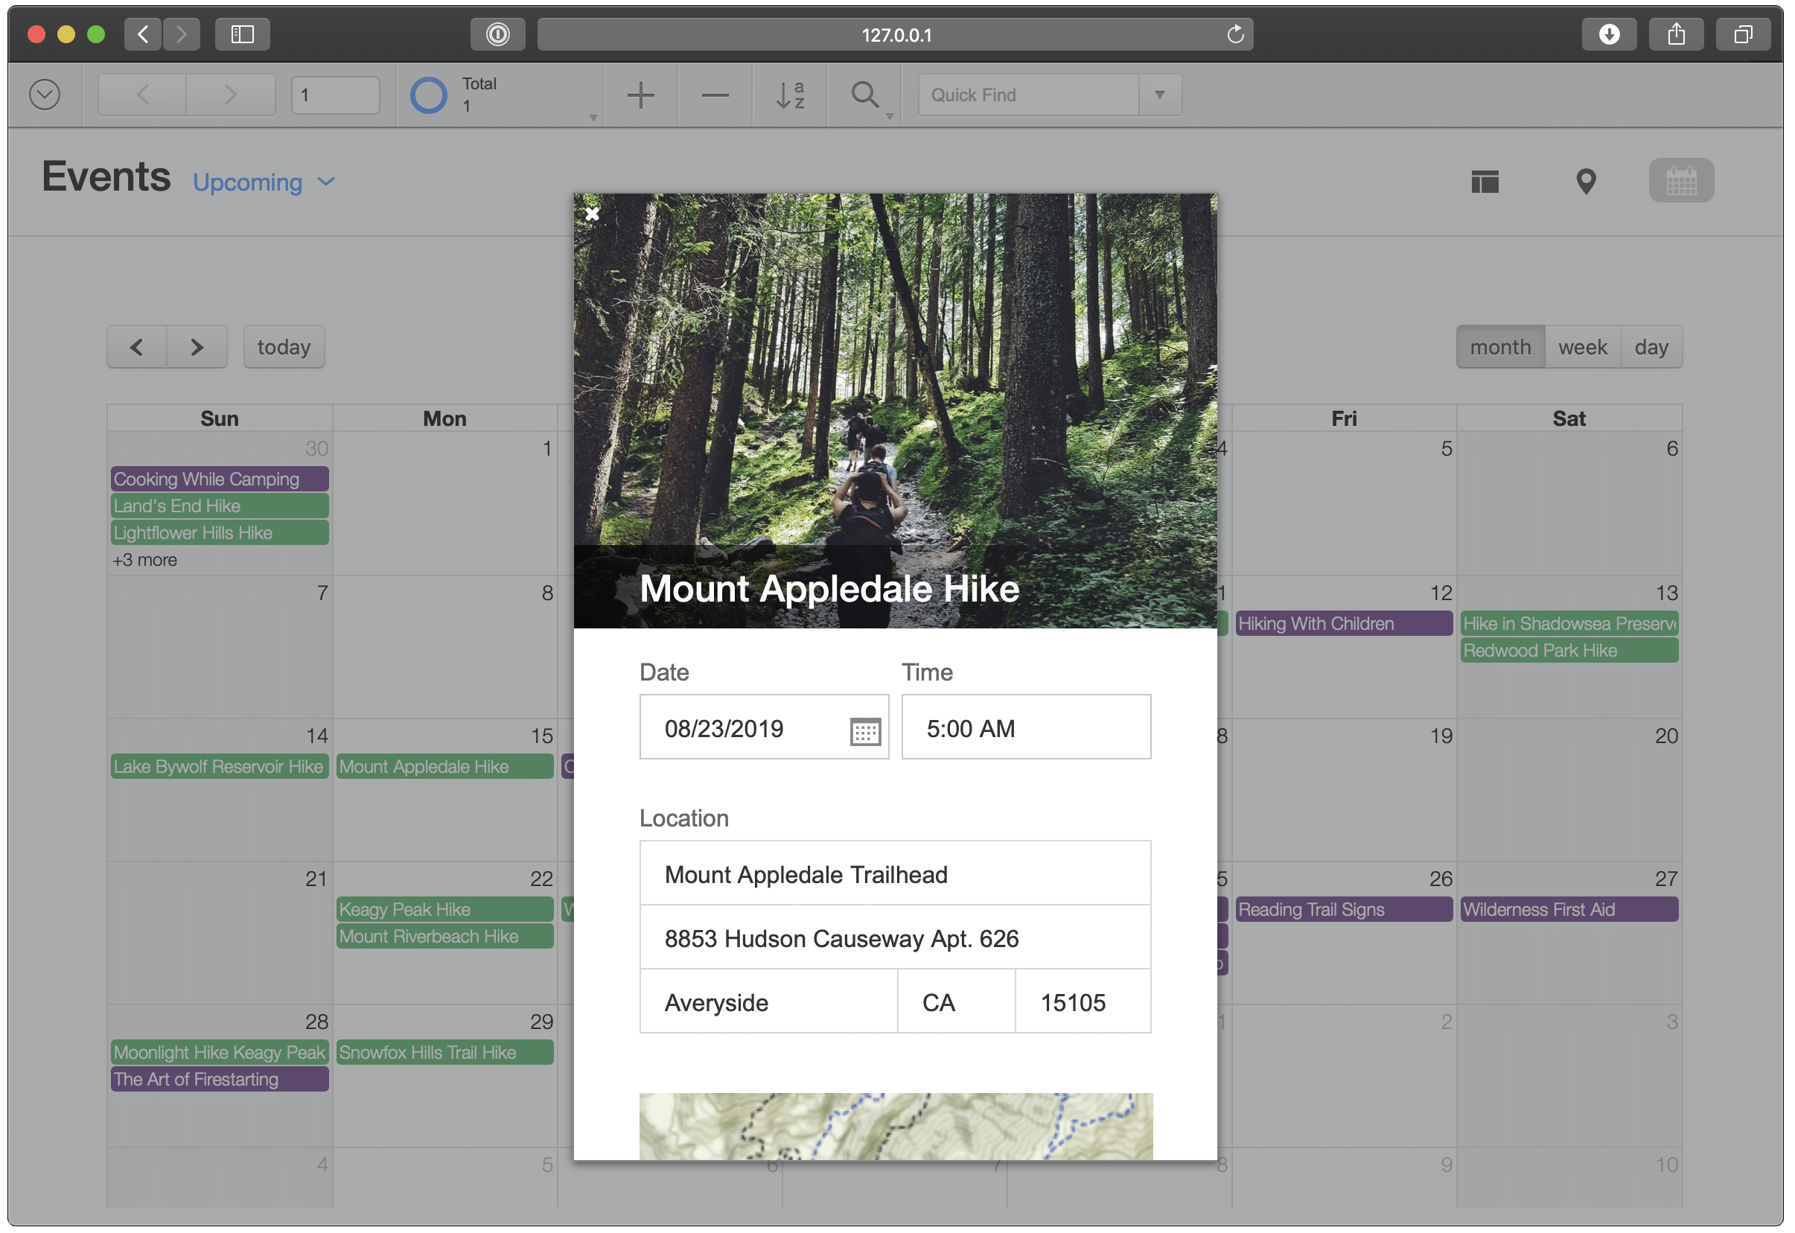The height and width of the screenshot is (1233, 1795).
Task: Switch calendar to day view
Action: coord(1651,346)
